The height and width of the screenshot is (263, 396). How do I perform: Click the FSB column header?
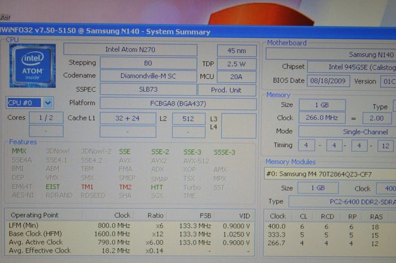(x=205, y=216)
